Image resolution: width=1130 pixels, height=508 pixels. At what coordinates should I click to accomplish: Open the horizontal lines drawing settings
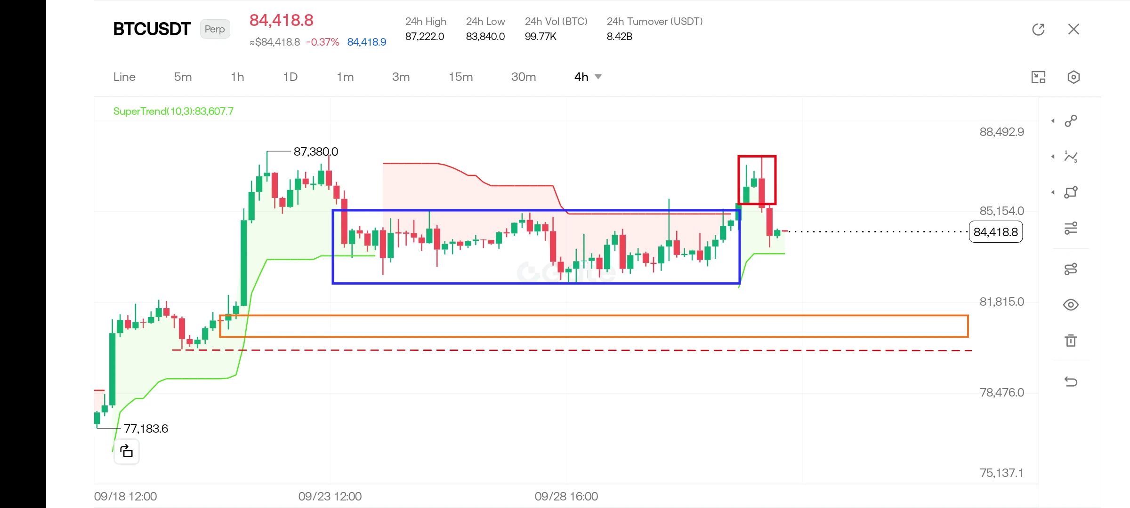pos(1071,228)
